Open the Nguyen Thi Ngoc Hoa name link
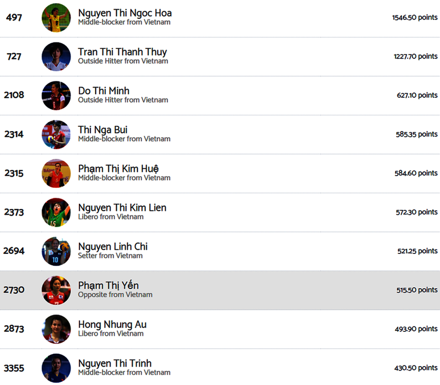Image resolution: width=440 pixels, height=385 pixels. click(125, 13)
